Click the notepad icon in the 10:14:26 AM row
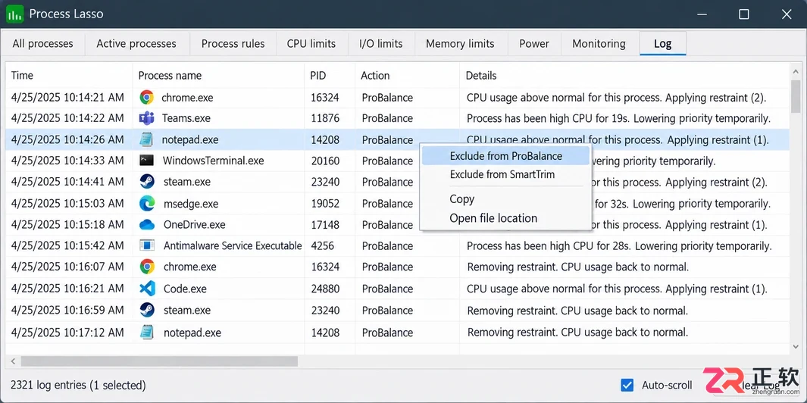807x403 pixels. pos(147,139)
